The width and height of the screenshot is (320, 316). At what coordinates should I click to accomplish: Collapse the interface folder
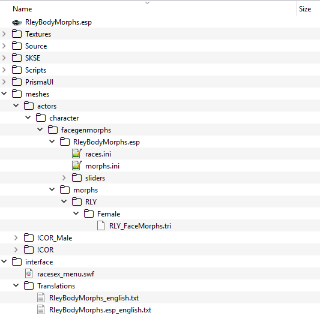pyautogui.click(x=4, y=261)
